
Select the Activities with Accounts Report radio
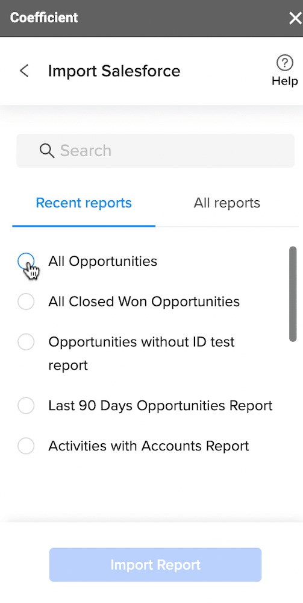tap(26, 446)
